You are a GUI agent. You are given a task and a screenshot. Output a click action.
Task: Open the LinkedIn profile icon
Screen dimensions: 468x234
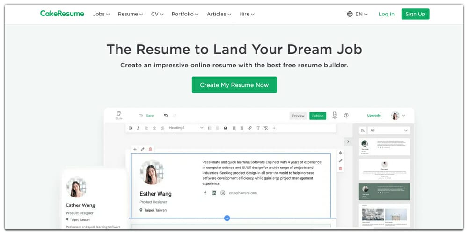214,193
